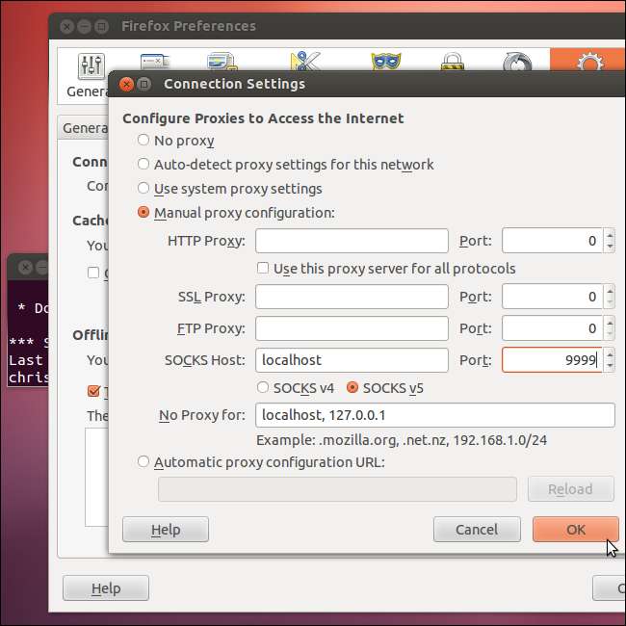626x626 pixels.
Task: Open the Privacy mask icon panel
Action: pyautogui.click(x=385, y=62)
